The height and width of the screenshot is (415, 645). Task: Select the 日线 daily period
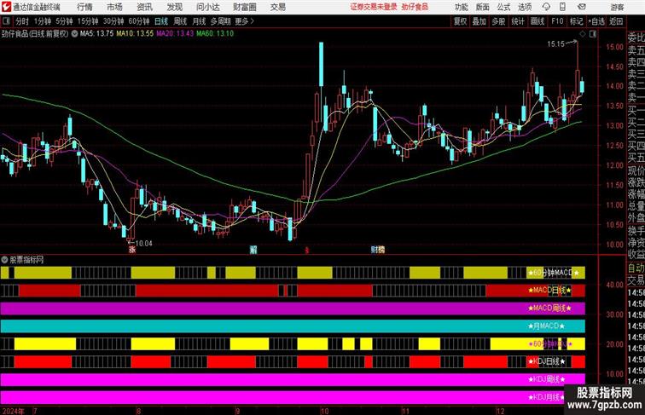point(161,21)
